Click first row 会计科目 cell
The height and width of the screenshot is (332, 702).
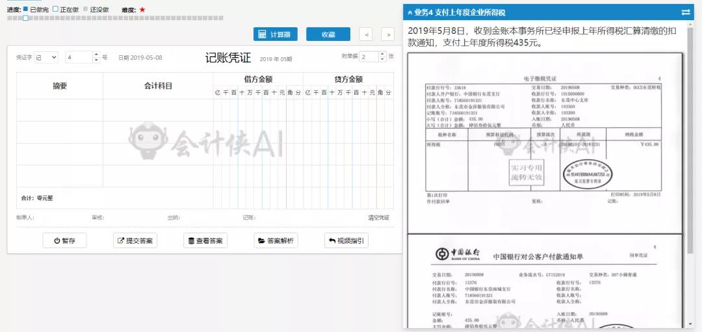158,110
